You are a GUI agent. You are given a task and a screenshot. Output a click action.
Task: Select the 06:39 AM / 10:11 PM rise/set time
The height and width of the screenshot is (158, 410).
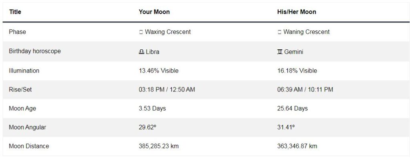click(x=305, y=89)
